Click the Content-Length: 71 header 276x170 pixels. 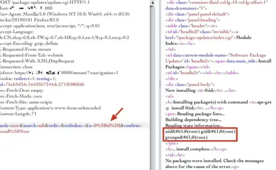pos(18,114)
